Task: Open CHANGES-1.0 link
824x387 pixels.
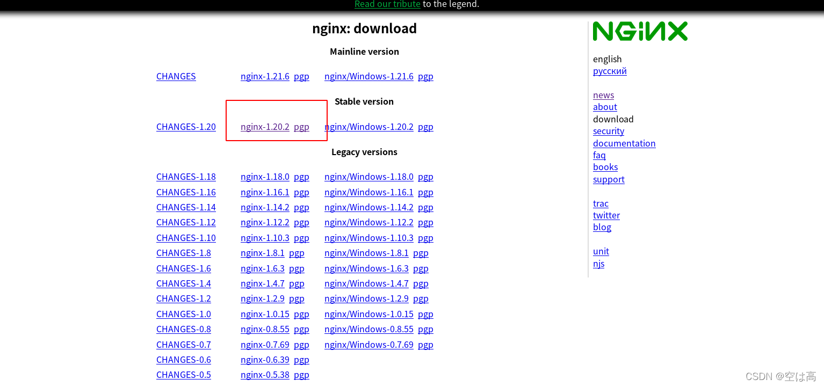Action: pos(184,314)
